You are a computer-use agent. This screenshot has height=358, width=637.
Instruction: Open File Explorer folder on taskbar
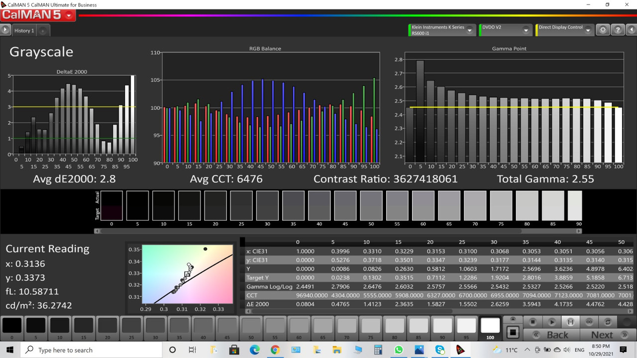coord(336,350)
